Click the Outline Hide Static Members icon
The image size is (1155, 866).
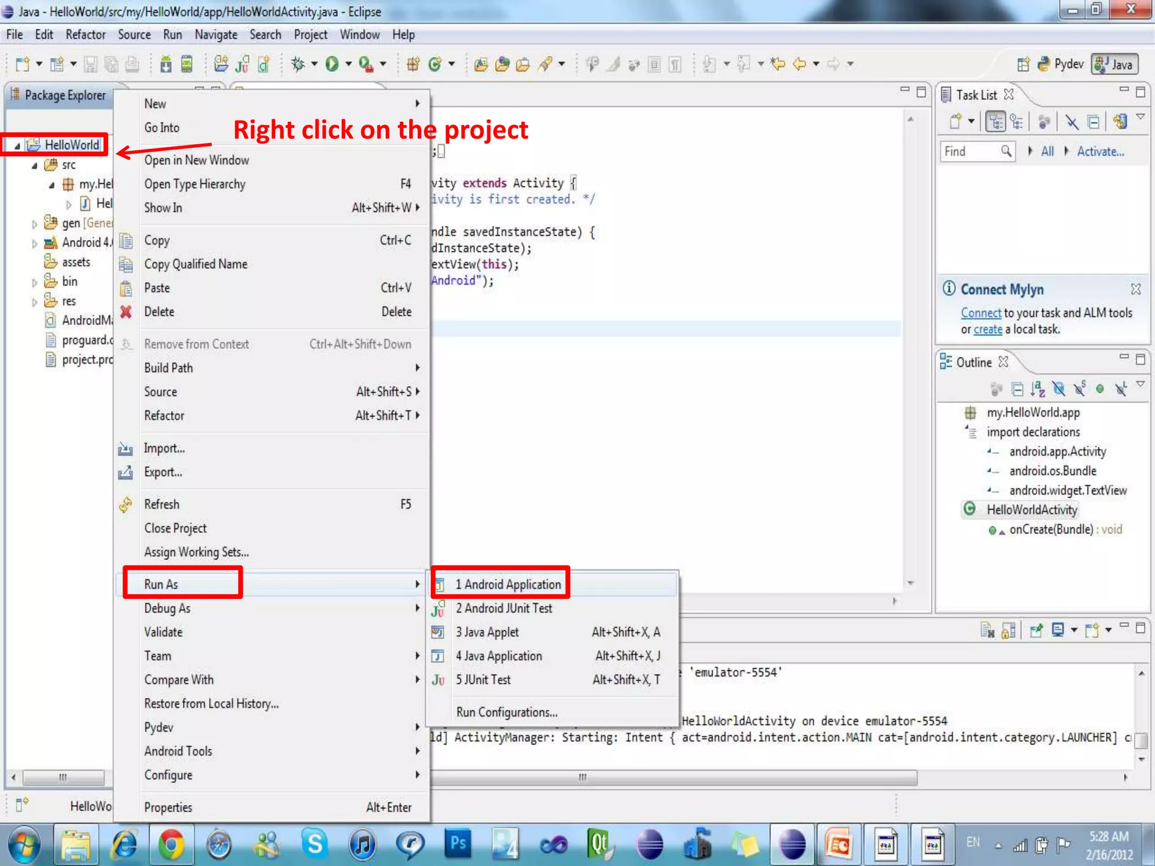pyautogui.click(x=1079, y=388)
